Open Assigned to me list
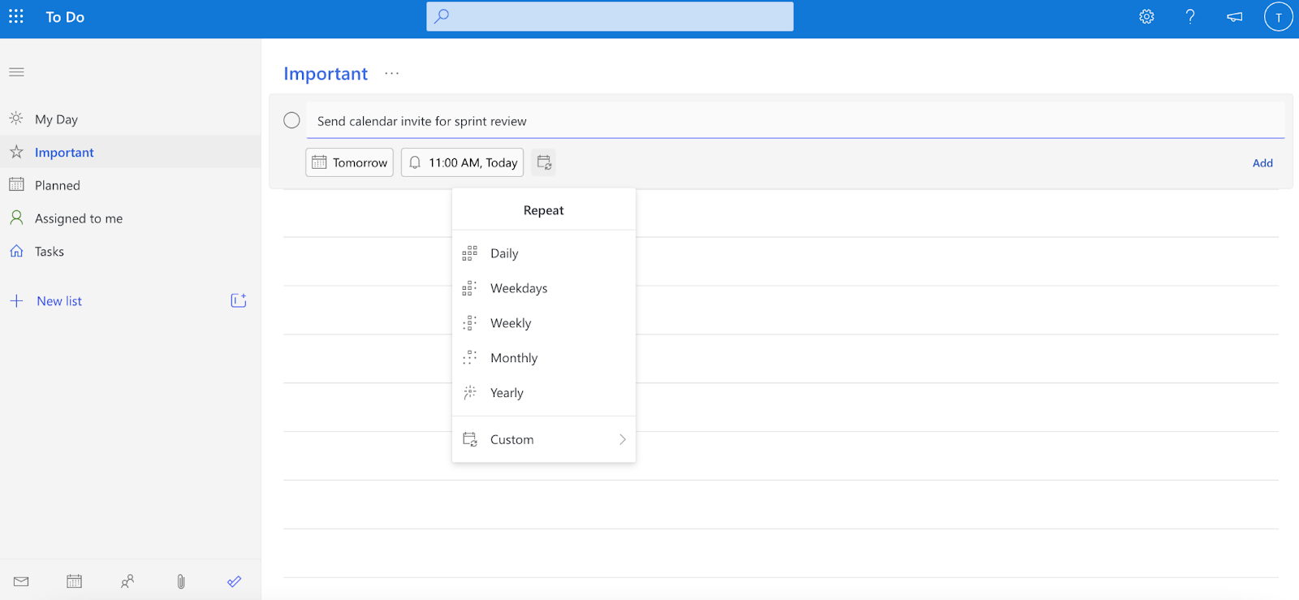Viewport: 1299px width, 600px height. (x=130, y=218)
